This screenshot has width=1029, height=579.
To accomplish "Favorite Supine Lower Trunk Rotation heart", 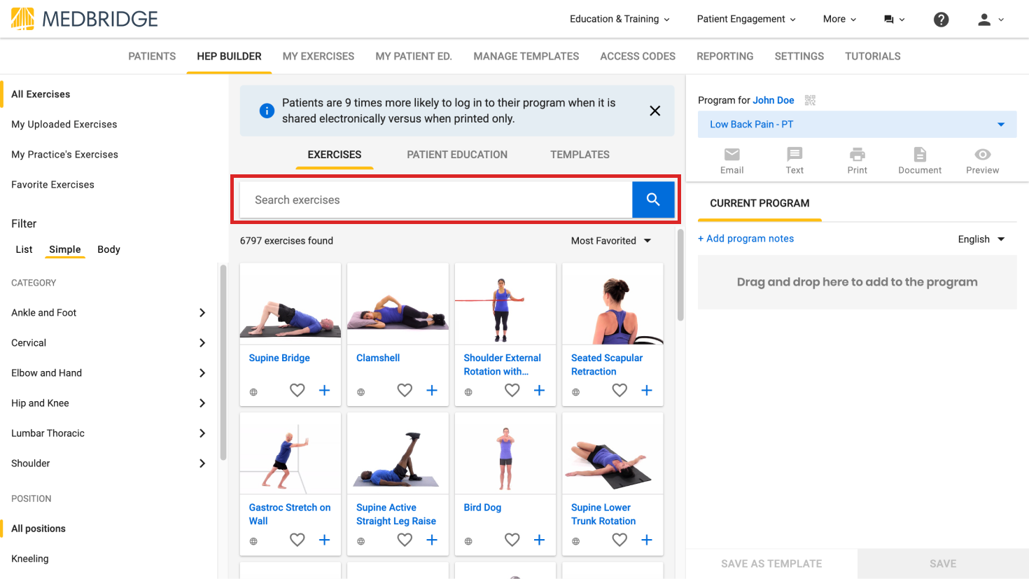I will pos(619,540).
